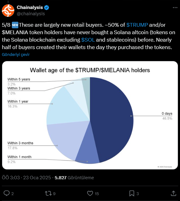The width and height of the screenshot is (180, 201).
Task: Open the @chainalysis handle
Action: pyautogui.click(x=31, y=14)
